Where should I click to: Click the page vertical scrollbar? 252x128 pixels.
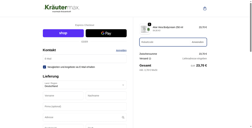[250, 27]
